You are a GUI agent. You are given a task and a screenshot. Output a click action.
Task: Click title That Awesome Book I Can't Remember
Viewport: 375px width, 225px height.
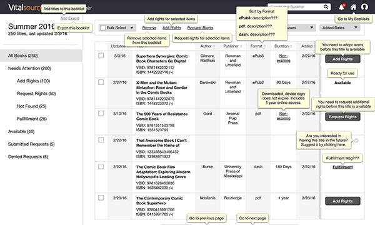coord(161,143)
